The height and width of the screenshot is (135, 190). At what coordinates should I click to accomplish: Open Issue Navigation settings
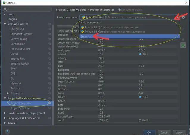coord(20,63)
